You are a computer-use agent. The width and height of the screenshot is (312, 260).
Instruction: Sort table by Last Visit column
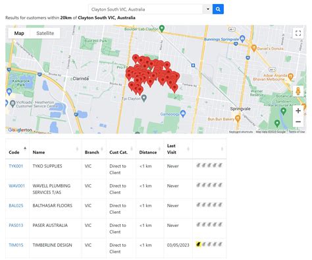click(178, 149)
